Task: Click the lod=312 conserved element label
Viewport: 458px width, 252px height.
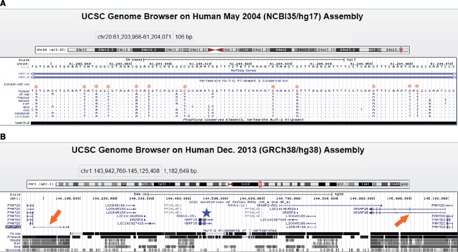Action: (x=23, y=123)
